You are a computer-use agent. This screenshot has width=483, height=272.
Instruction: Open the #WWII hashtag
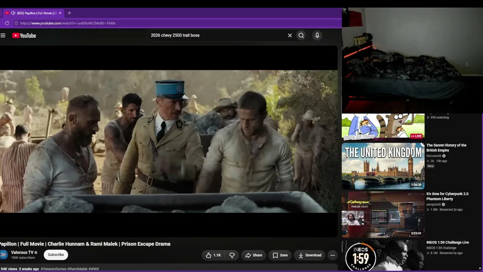tap(94, 269)
